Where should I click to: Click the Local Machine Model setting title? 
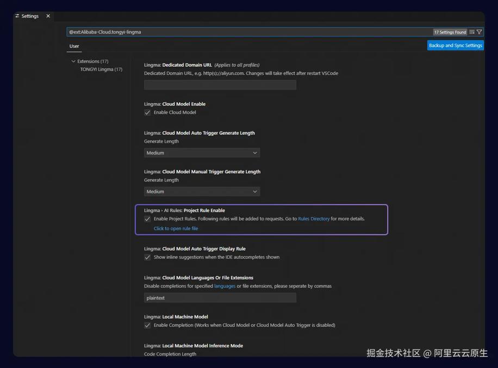(176, 317)
